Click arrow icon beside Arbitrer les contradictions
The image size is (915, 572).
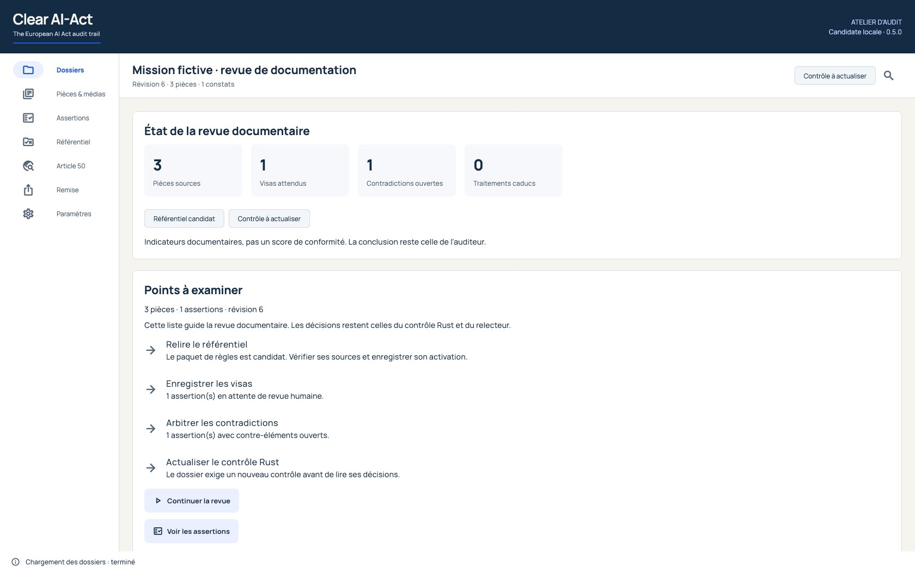tap(151, 429)
